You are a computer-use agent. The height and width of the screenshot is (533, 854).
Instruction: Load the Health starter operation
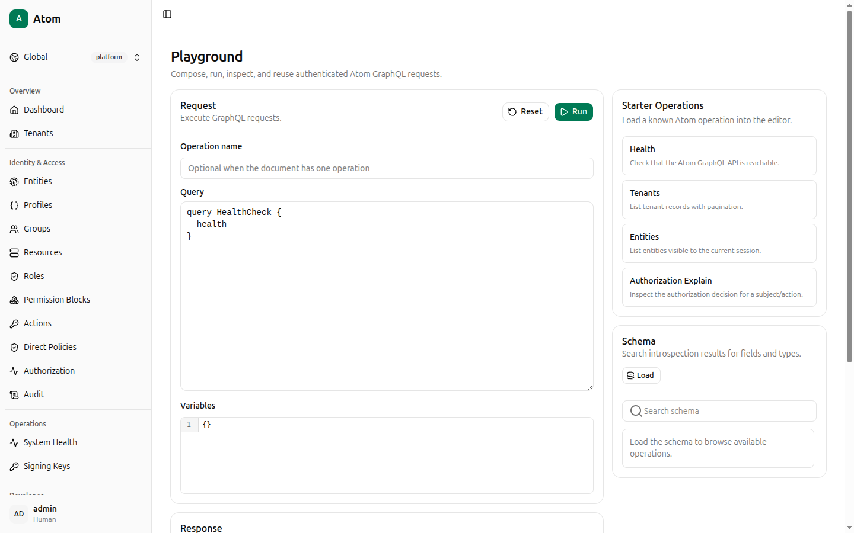[x=719, y=156]
